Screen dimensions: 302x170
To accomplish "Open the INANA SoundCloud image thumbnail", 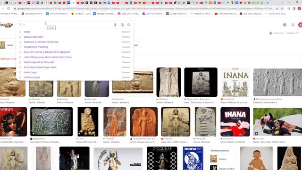I will pyautogui.click(x=235, y=82).
